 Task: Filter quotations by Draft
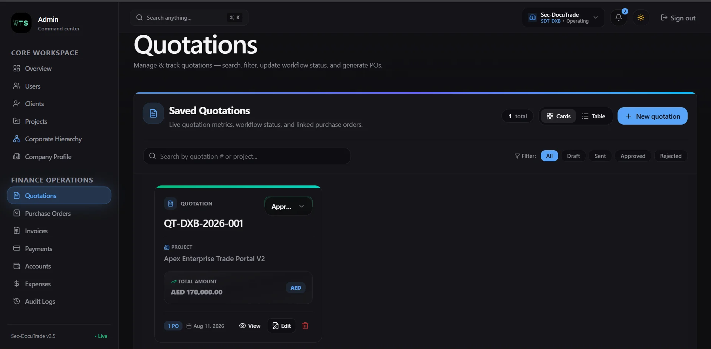[x=573, y=156]
